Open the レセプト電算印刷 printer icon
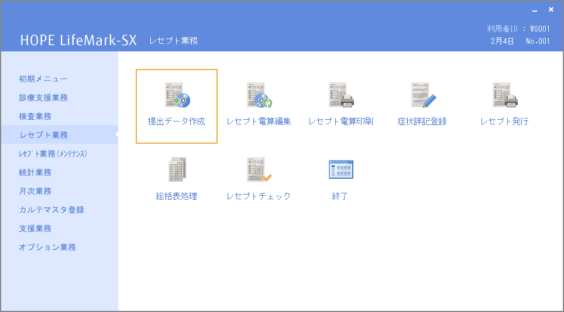This screenshot has width=564, height=312. [x=341, y=95]
